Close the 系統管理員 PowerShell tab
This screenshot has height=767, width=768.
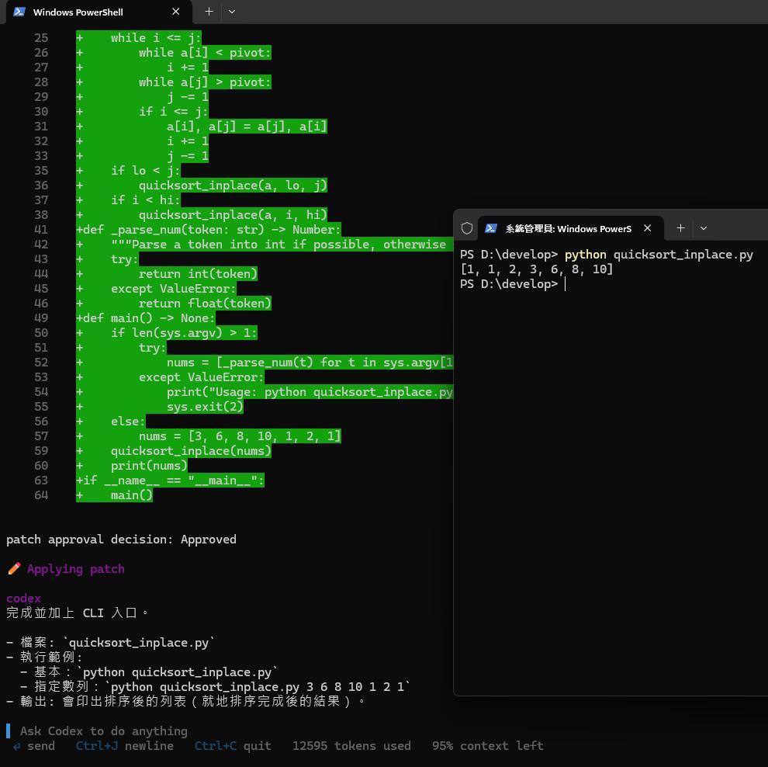(648, 228)
